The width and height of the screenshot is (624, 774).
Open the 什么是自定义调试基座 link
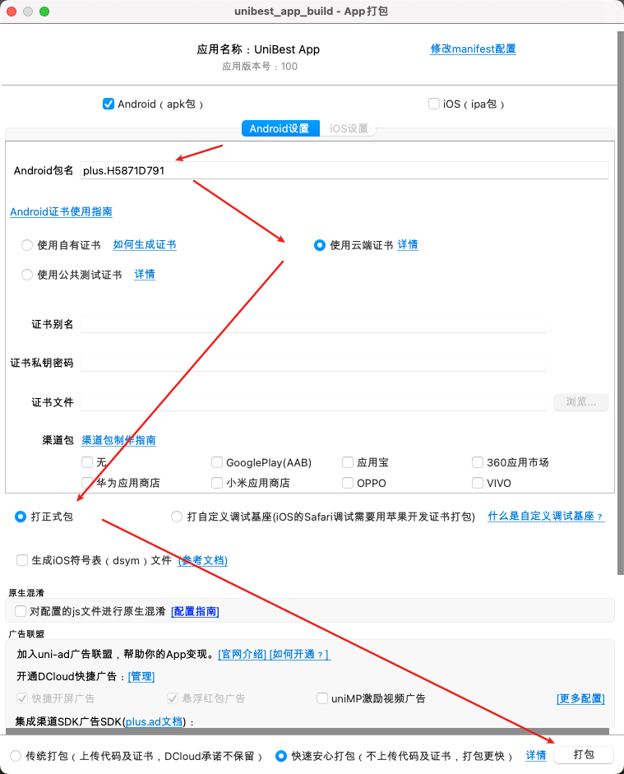[546, 517]
